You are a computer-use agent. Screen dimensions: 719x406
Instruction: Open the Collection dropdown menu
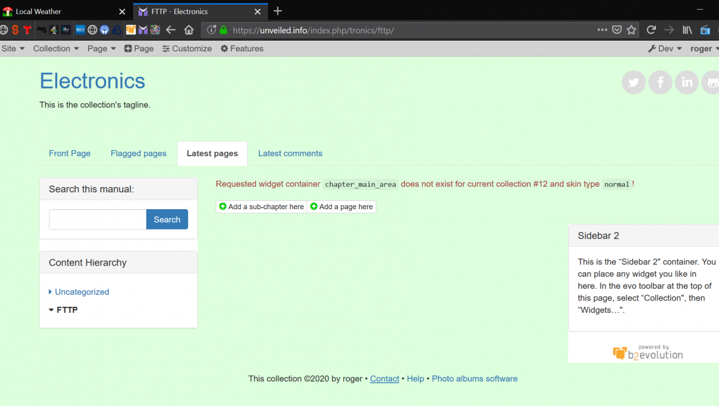[56, 48]
